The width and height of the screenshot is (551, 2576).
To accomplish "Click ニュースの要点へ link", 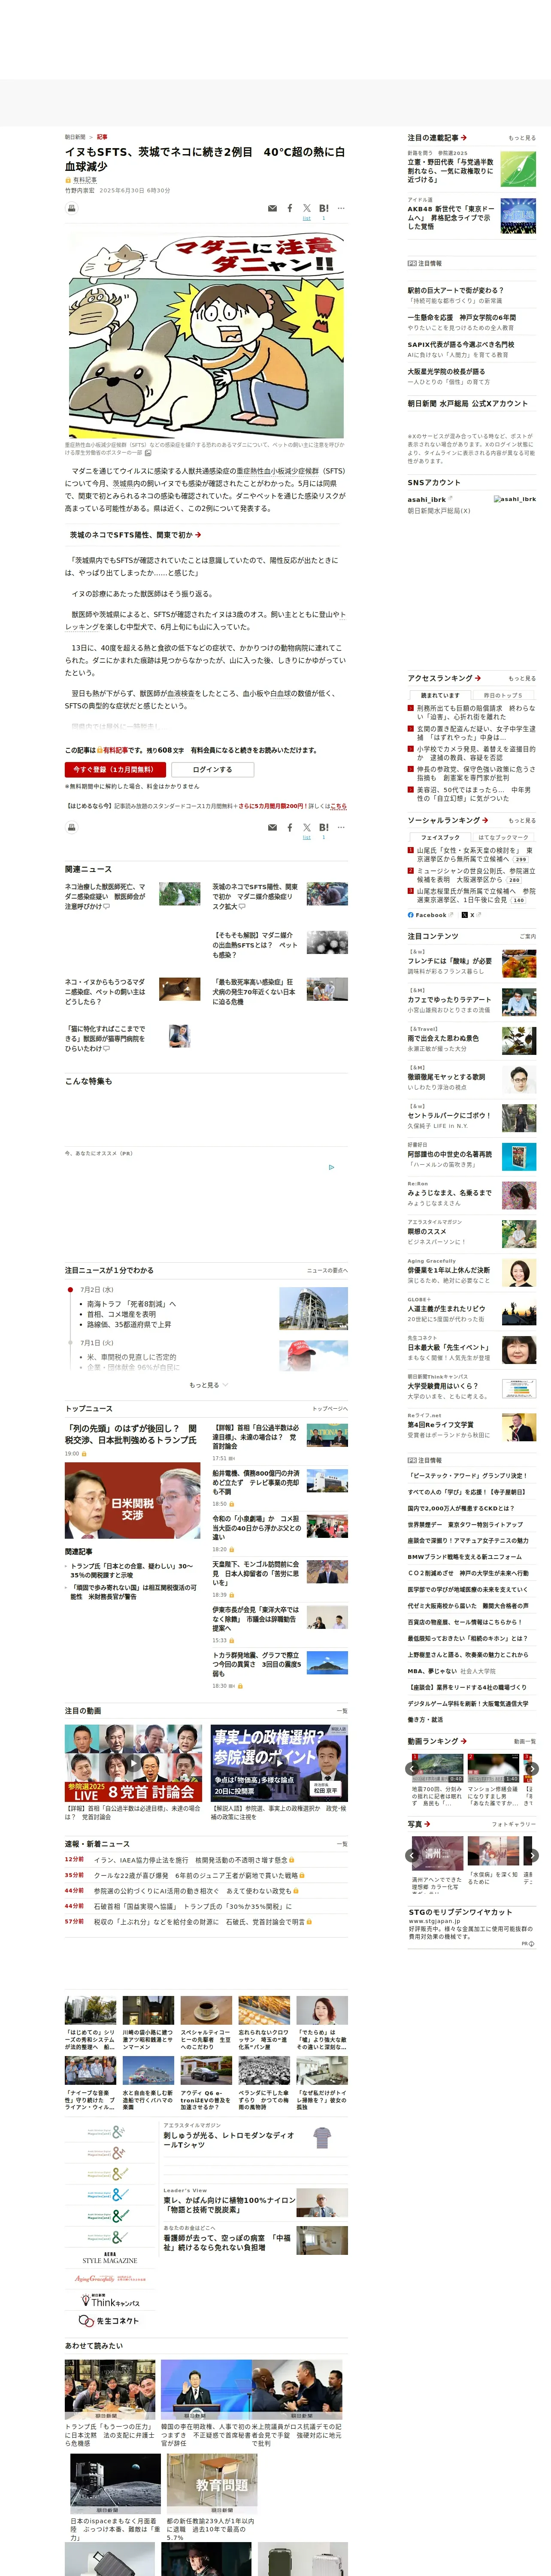I will [x=327, y=1270].
